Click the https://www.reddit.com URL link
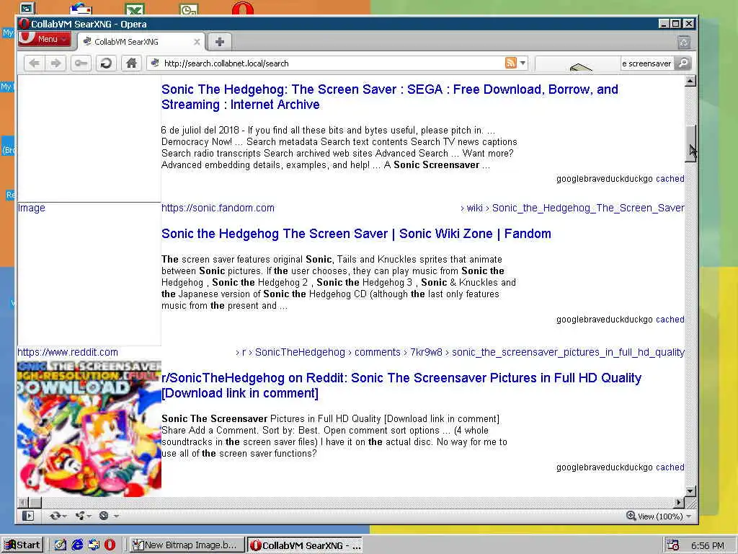 coord(68,352)
